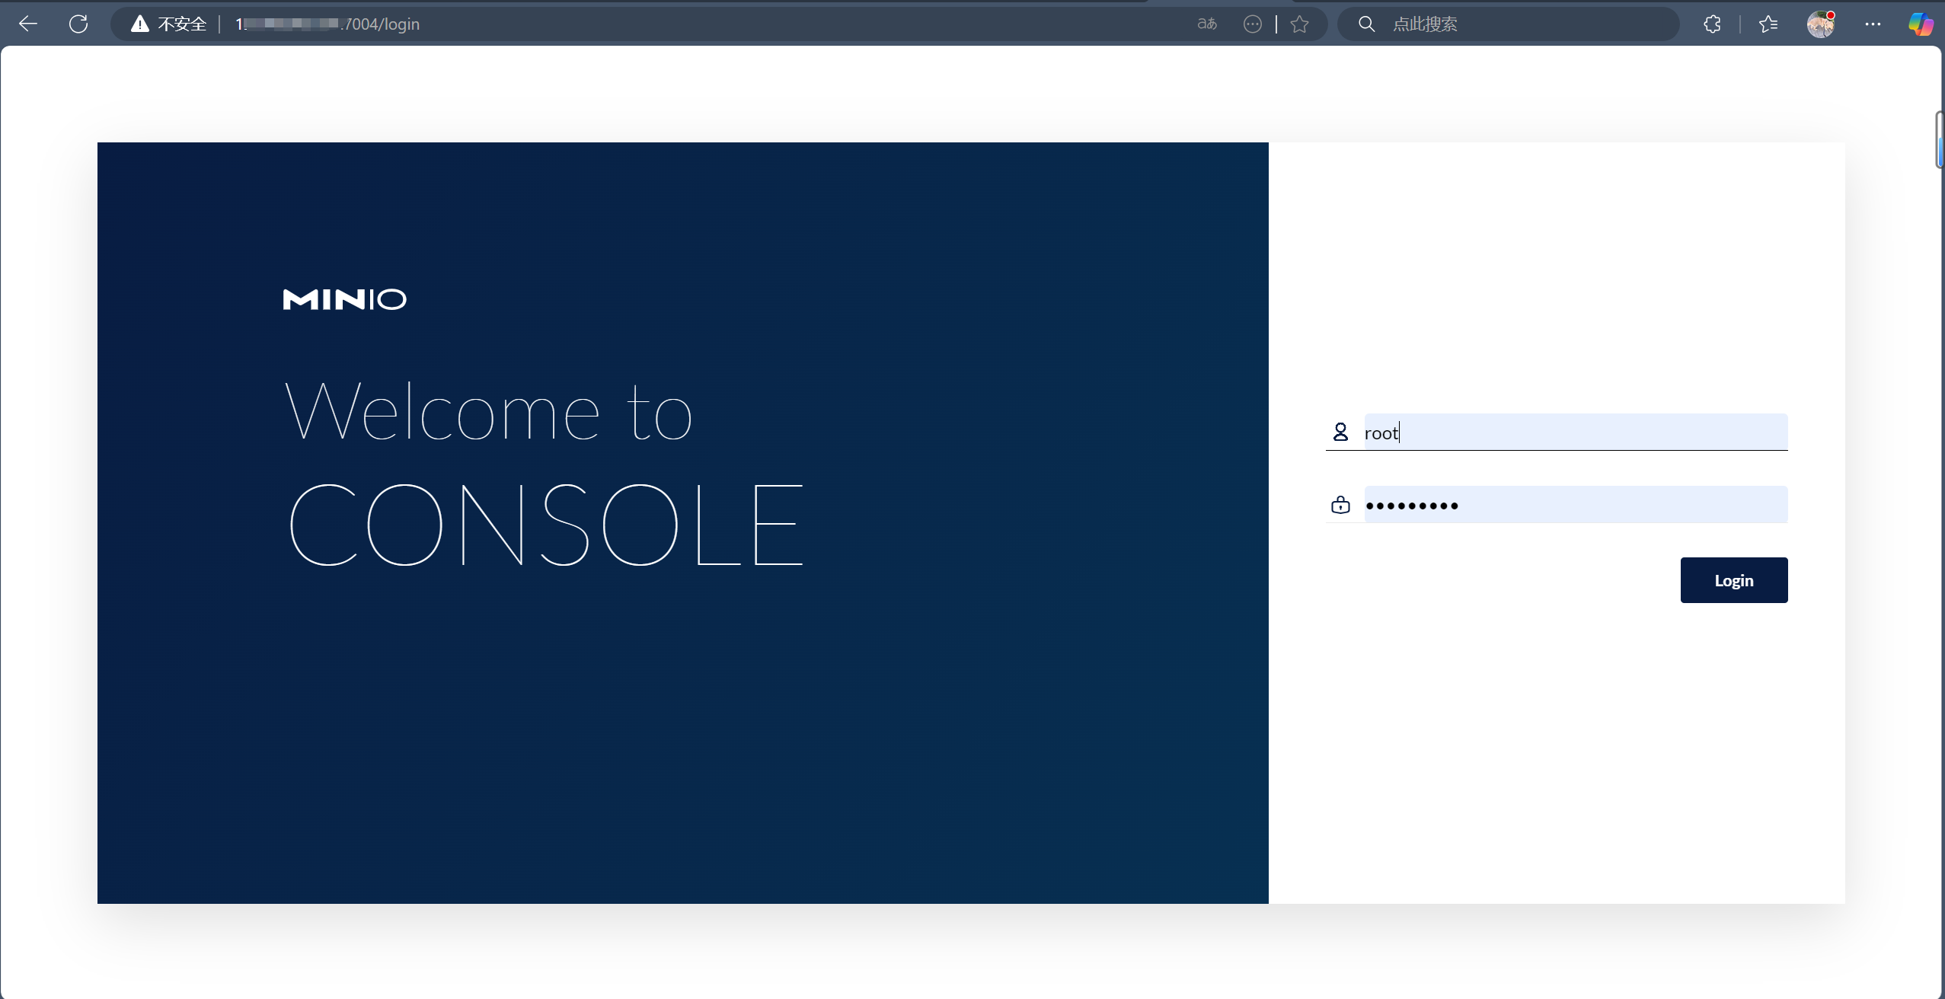1945x999 pixels.
Task: Open the translate page option
Action: coord(1206,24)
